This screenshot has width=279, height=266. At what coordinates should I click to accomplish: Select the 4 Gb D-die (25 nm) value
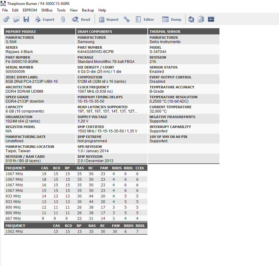coord(99,72)
